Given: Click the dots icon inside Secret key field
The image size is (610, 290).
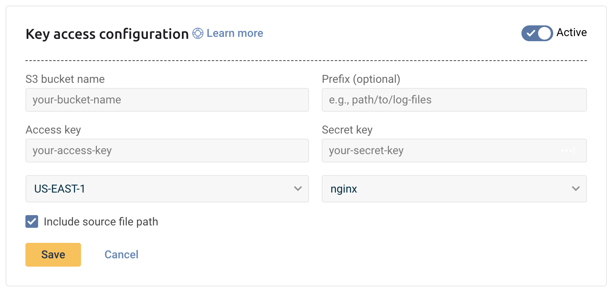Looking at the screenshot, I should 568,151.
